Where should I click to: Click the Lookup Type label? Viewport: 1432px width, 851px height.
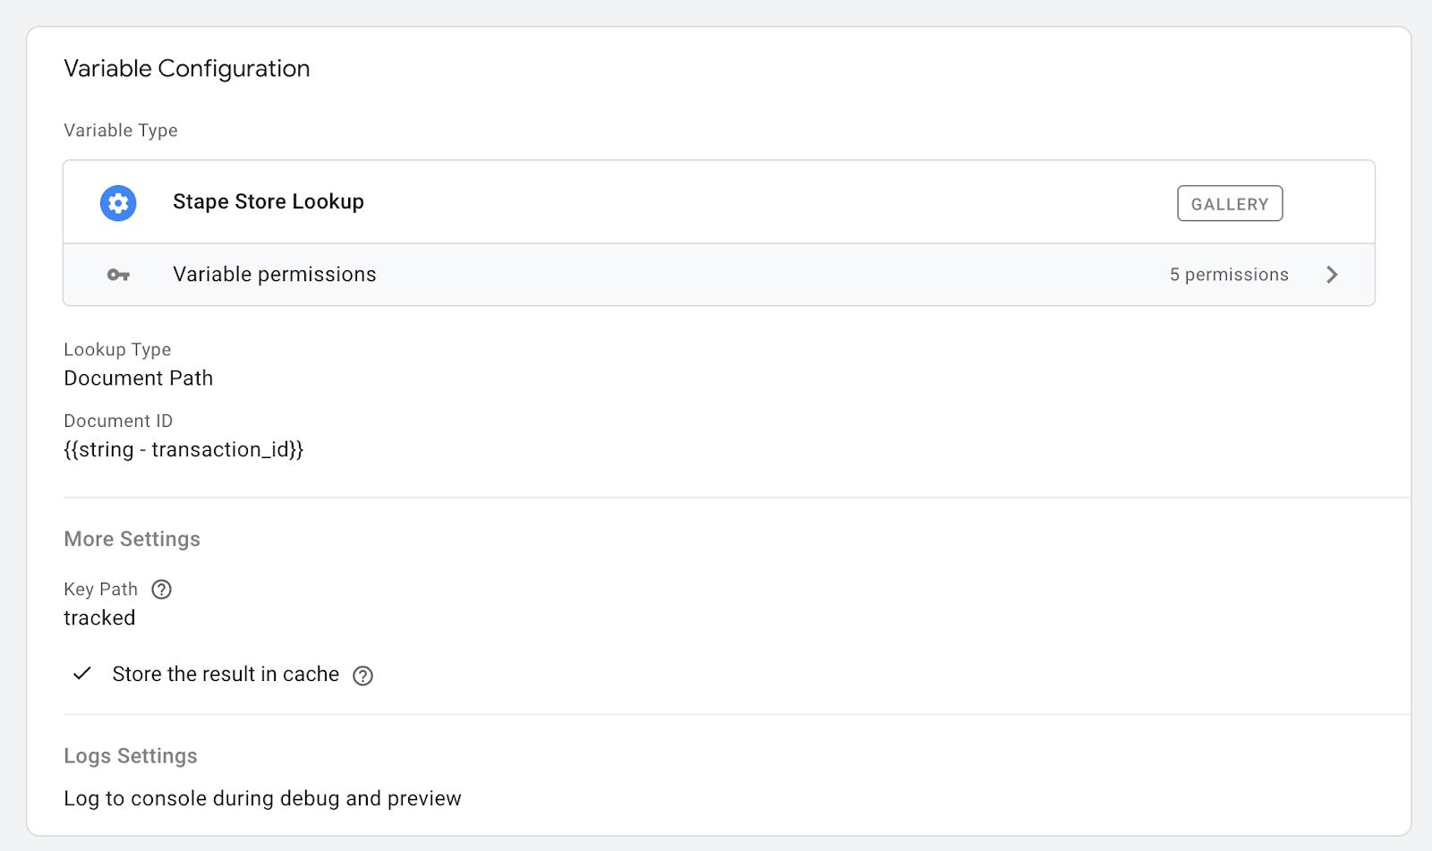(117, 350)
